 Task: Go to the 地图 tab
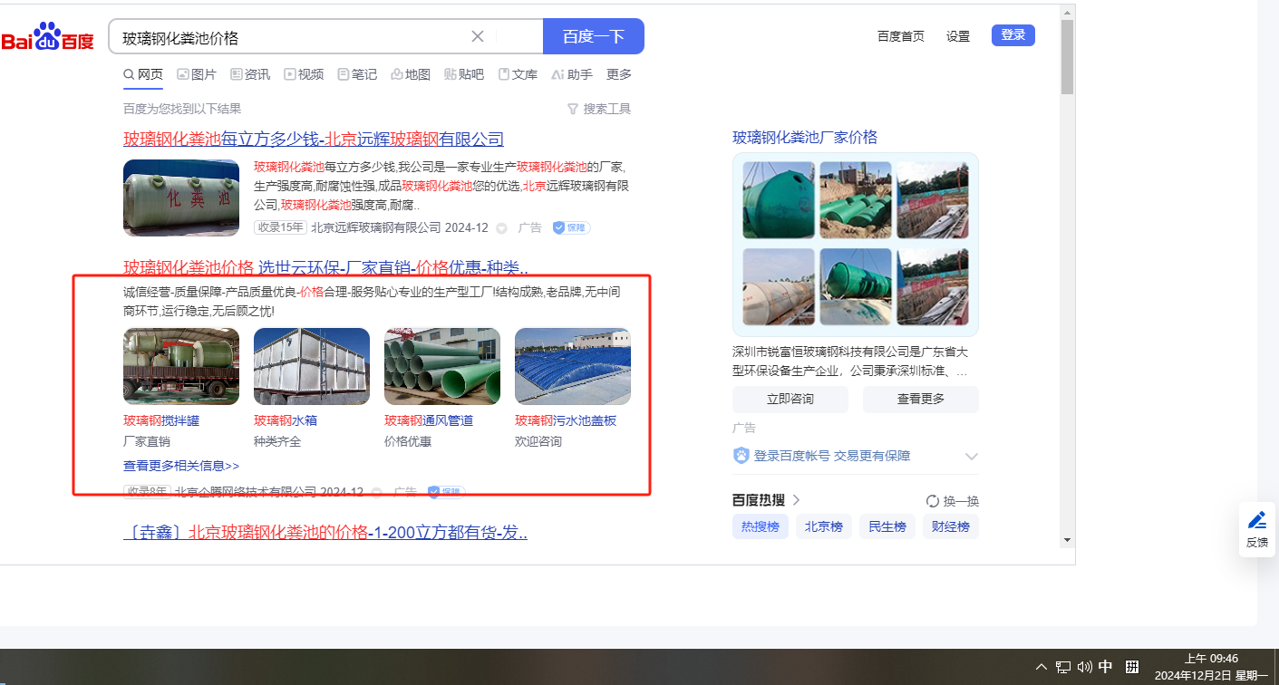[x=411, y=74]
